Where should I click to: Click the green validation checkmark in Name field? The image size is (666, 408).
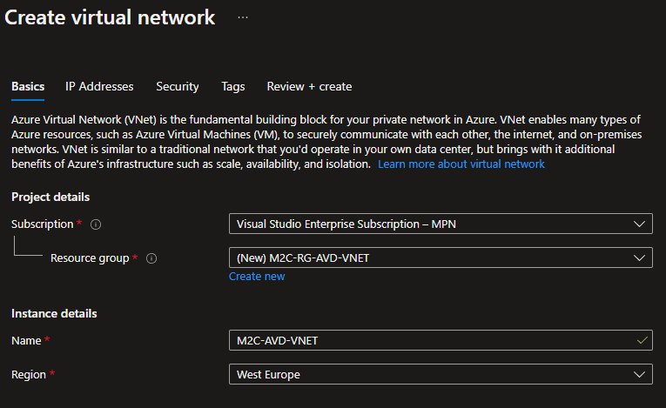point(642,340)
